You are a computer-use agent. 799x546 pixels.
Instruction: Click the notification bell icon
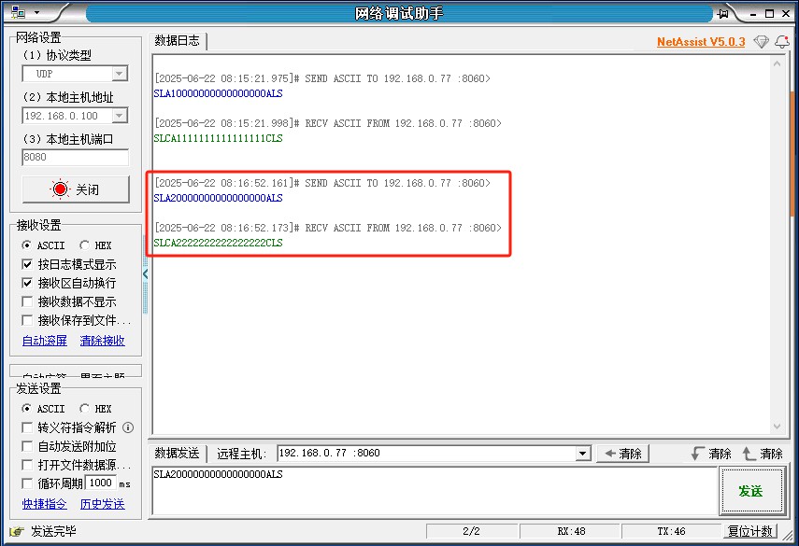782,42
